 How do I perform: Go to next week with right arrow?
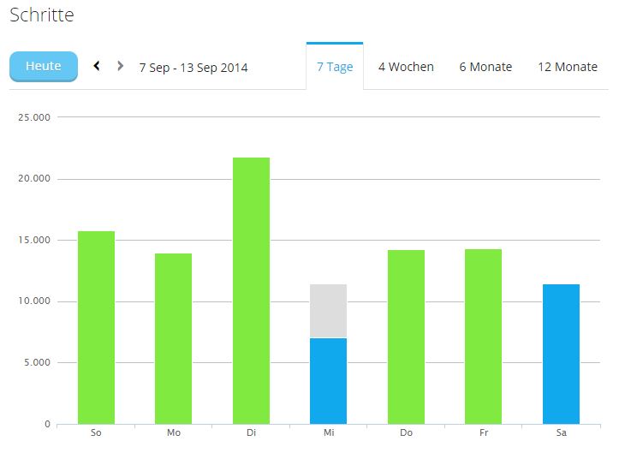(121, 66)
